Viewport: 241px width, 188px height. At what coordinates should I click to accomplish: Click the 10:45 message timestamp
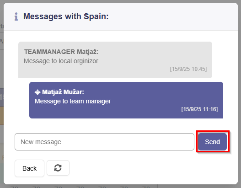point(188,69)
